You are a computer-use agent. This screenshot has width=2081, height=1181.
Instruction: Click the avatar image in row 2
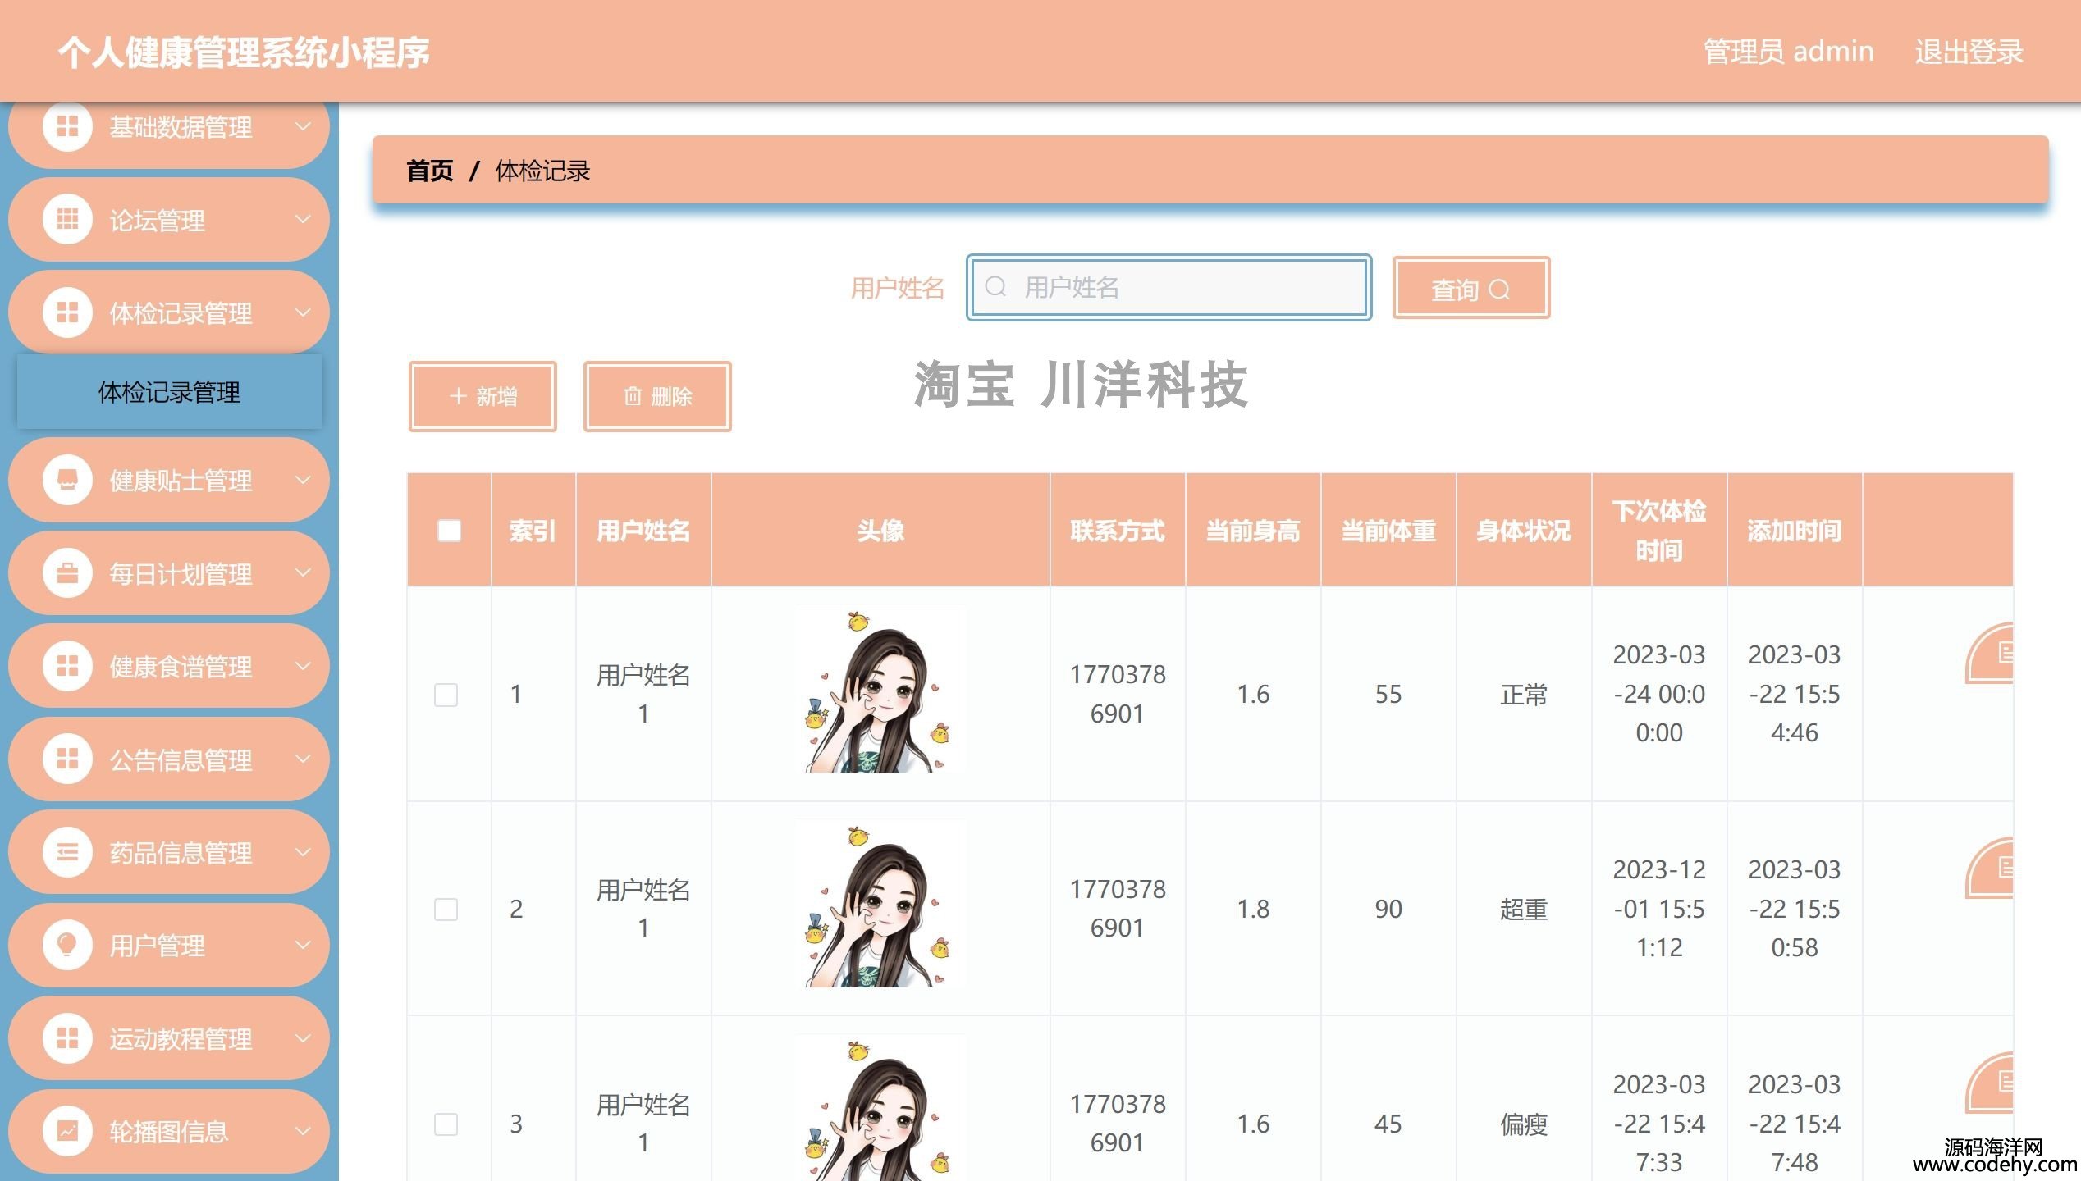pyautogui.click(x=880, y=903)
